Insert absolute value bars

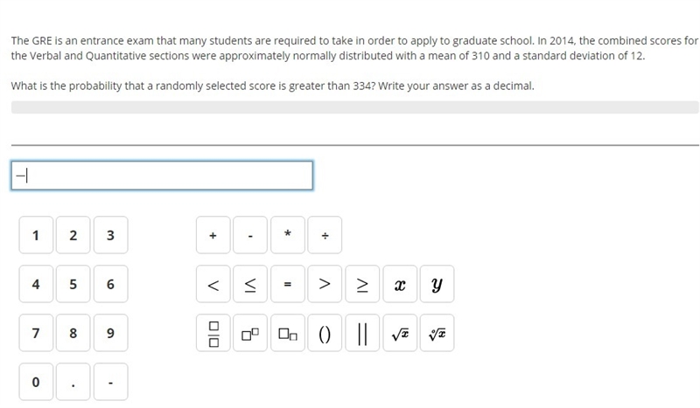[x=362, y=333]
